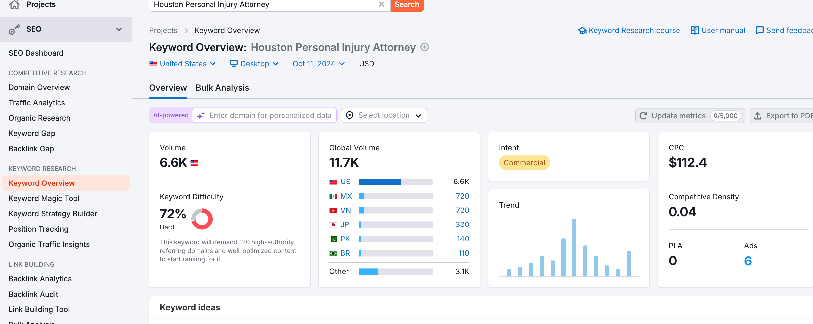Image resolution: width=813 pixels, height=324 pixels.
Task: Open Keyword Magic Tool from sidebar
Action: point(44,198)
